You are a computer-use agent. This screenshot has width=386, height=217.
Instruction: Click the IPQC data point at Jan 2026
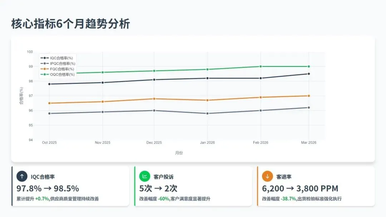pos(207,113)
